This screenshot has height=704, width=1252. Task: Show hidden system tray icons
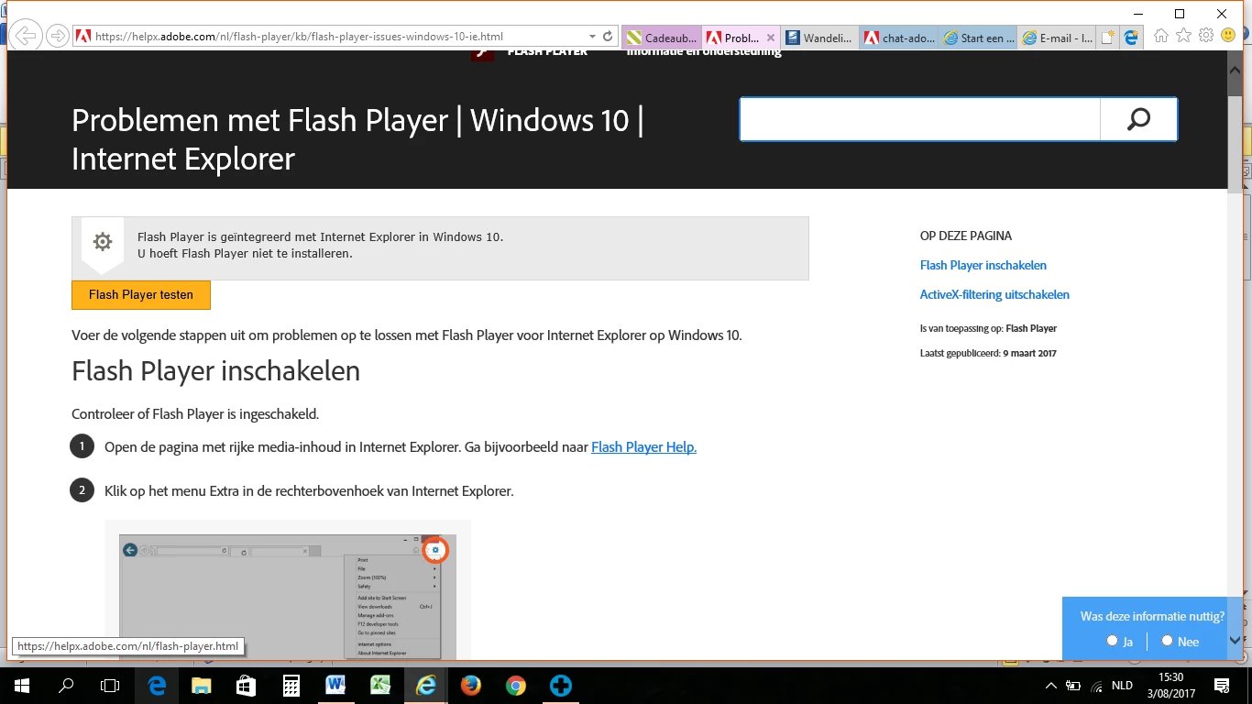[1050, 686]
